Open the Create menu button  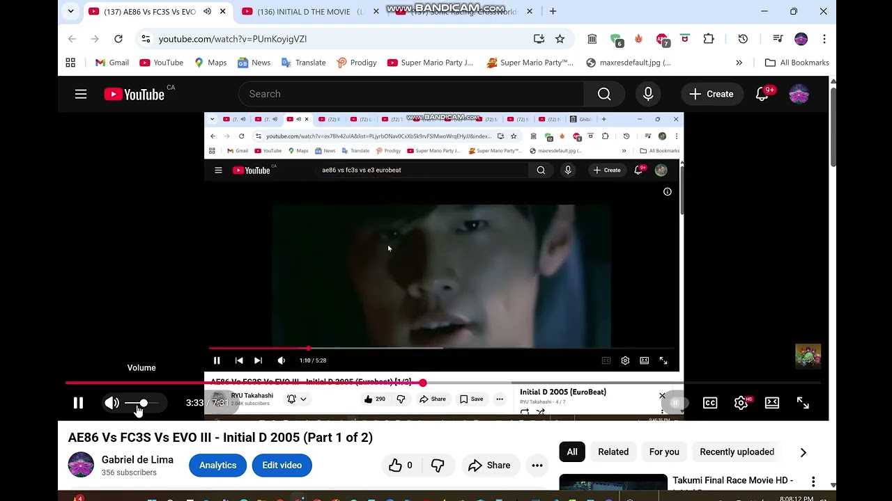(712, 94)
